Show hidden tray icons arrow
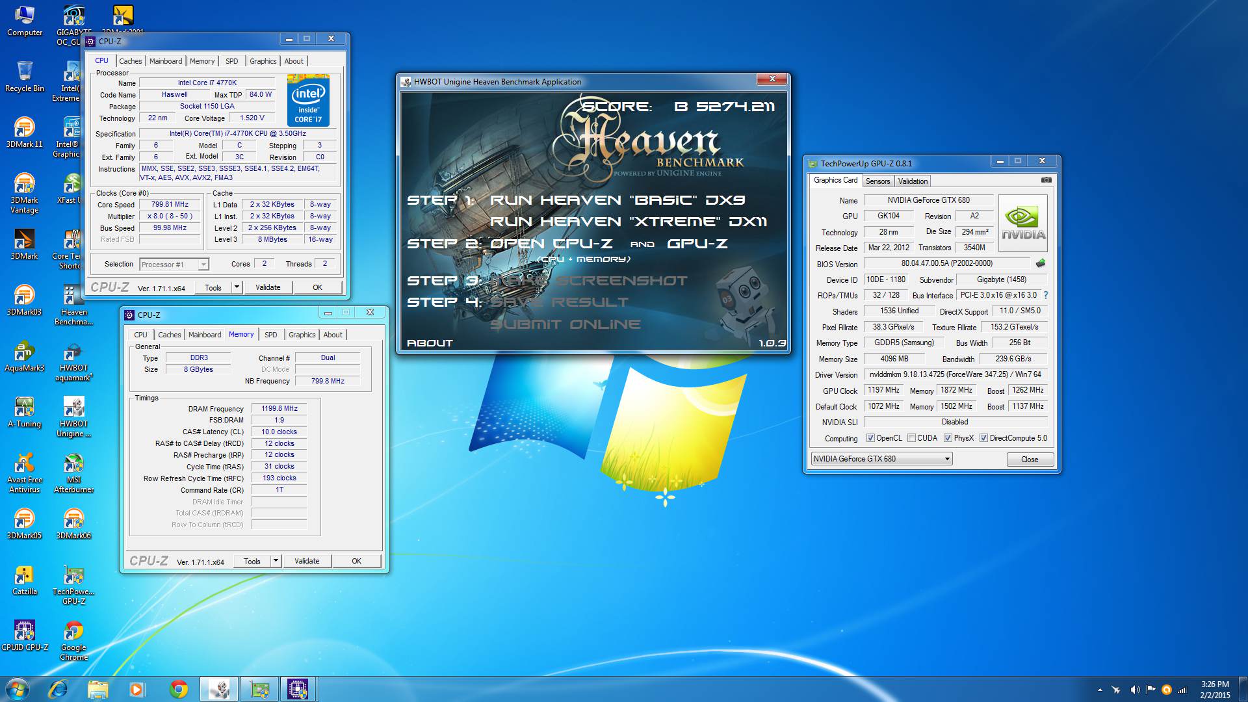Viewport: 1248px width, 702px height. pyautogui.click(x=1100, y=690)
